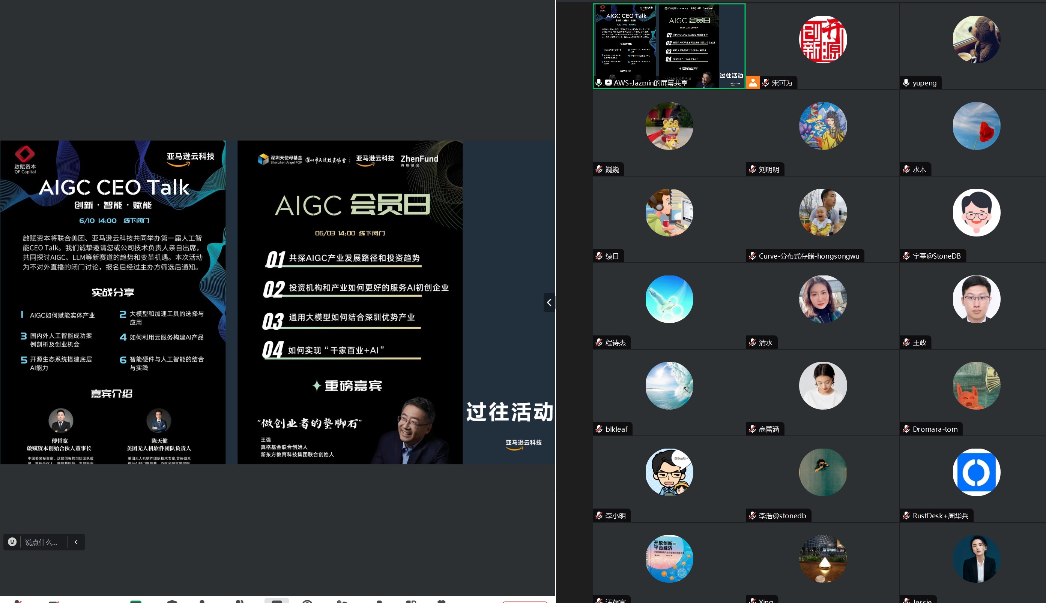1046x603 pixels.
Task: Click the muted mic icon of 李浩@stonedb
Action: coord(753,516)
